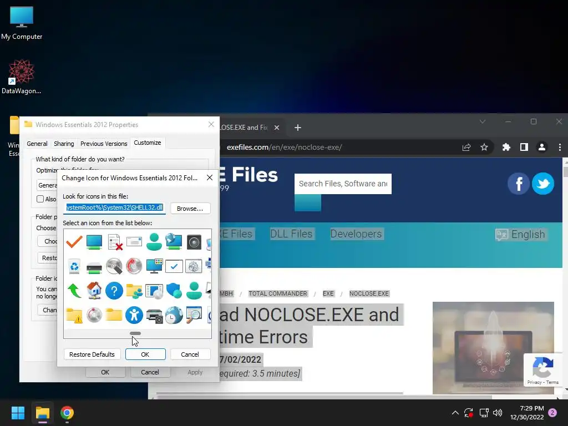Select the network house icon
568x426 pixels.
point(94,291)
